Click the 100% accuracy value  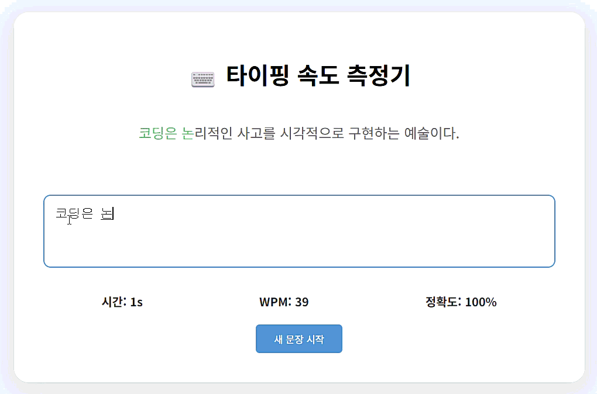point(482,302)
